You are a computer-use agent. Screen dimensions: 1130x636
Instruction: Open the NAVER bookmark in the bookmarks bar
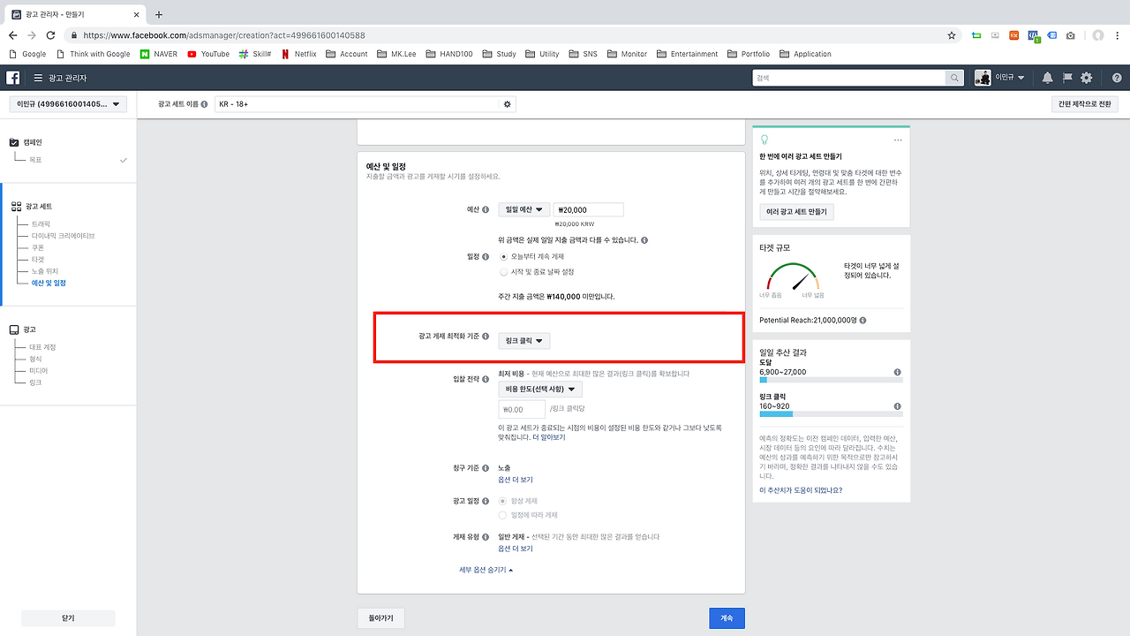(161, 54)
